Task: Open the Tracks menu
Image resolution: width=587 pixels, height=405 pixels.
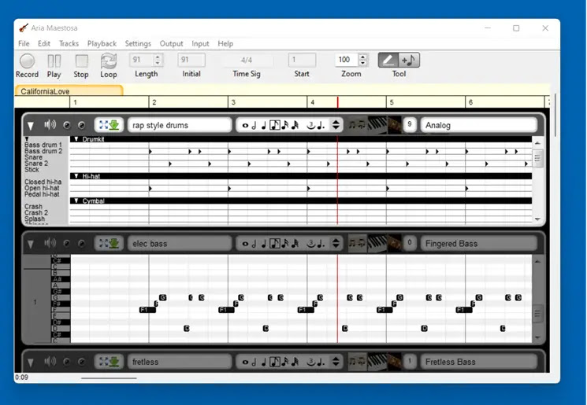Action: (69, 43)
